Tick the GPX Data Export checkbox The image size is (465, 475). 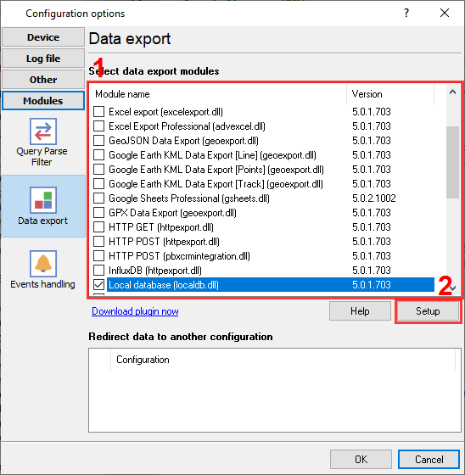click(98, 213)
